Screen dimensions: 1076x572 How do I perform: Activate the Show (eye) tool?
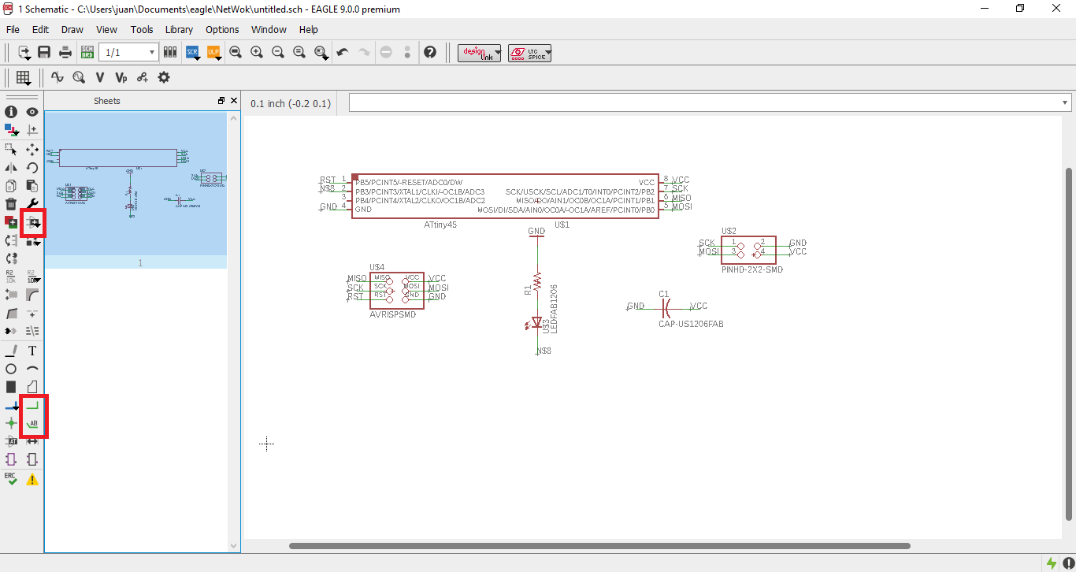32,112
